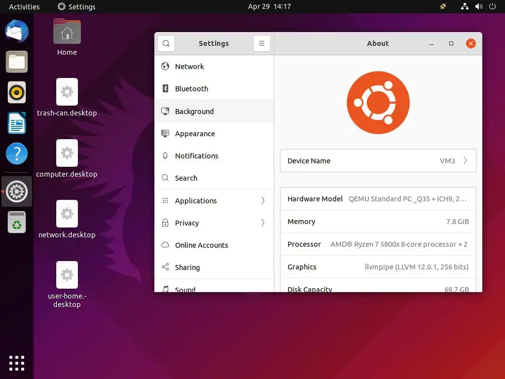Go to the Search settings panel
This screenshot has width=505, height=379.
pyautogui.click(x=214, y=178)
